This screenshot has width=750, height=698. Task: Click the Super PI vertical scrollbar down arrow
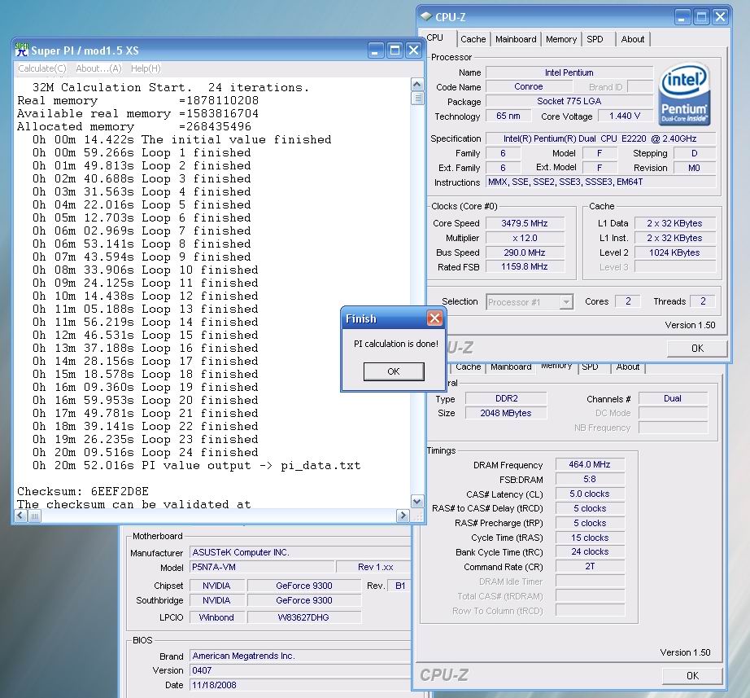(x=417, y=502)
